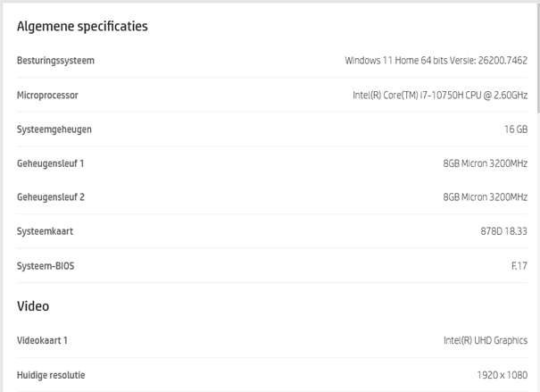The height and width of the screenshot is (392, 540).
Task: Click the Video section heading
Action: click(x=33, y=306)
